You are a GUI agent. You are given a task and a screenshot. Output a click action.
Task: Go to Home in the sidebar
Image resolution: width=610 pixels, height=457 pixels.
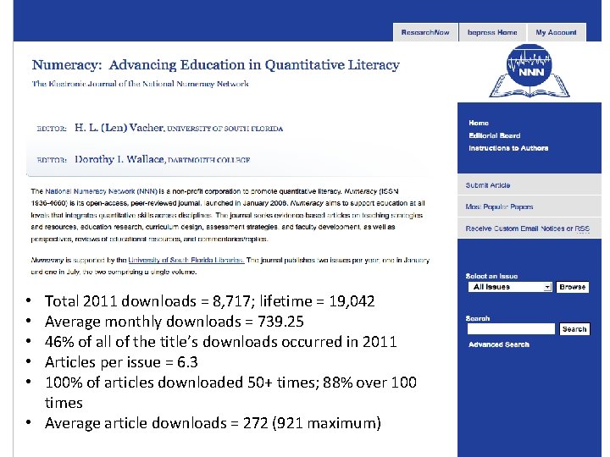[479, 123]
